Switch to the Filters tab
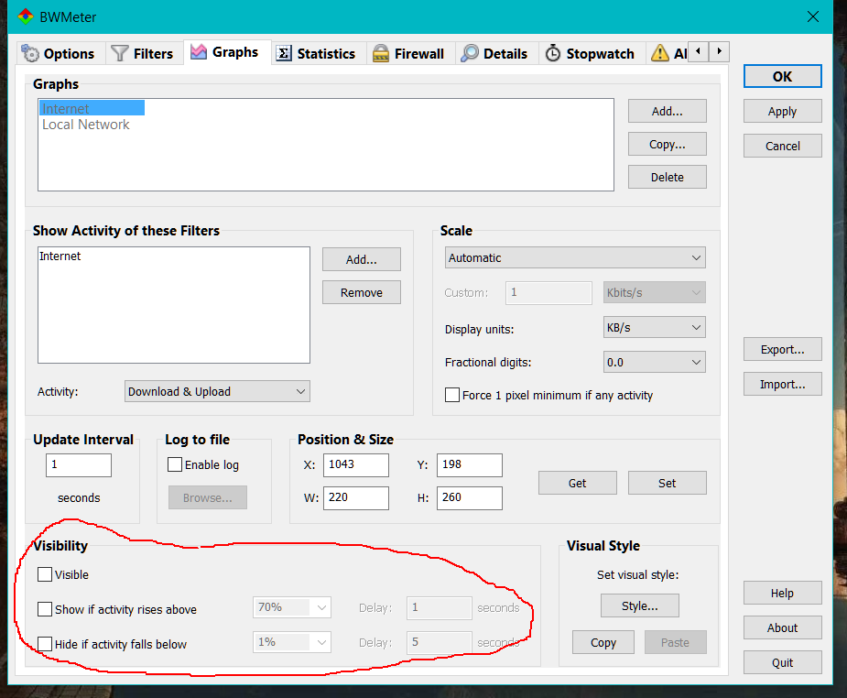The width and height of the screenshot is (847, 698). click(143, 53)
